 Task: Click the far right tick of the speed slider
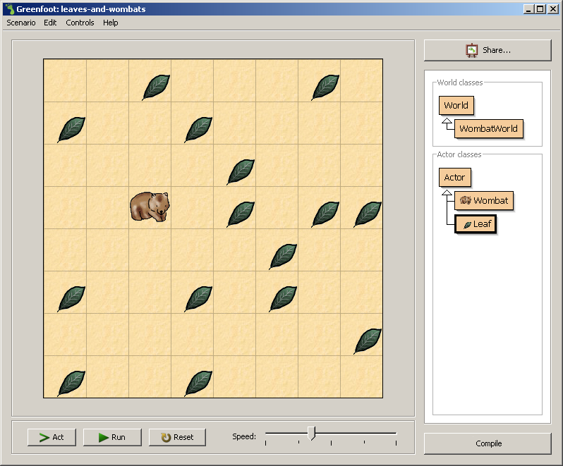(396, 443)
